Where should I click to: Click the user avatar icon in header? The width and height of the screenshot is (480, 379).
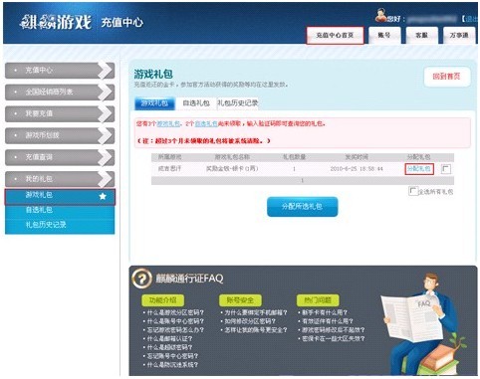pyautogui.click(x=381, y=15)
